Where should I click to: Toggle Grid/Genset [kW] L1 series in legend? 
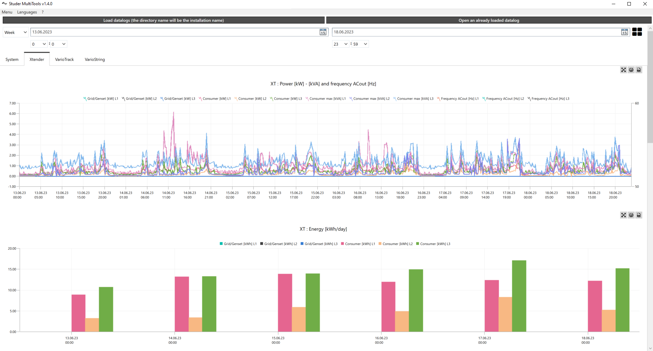coord(101,99)
